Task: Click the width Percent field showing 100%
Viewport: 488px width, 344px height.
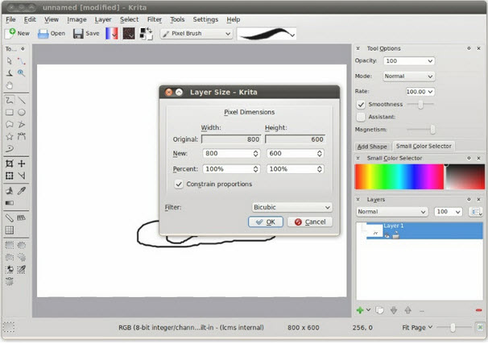Action: pyautogui.click(x=231, y=169)
